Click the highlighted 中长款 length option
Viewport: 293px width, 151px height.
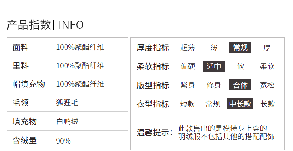[x=240, y=104]
